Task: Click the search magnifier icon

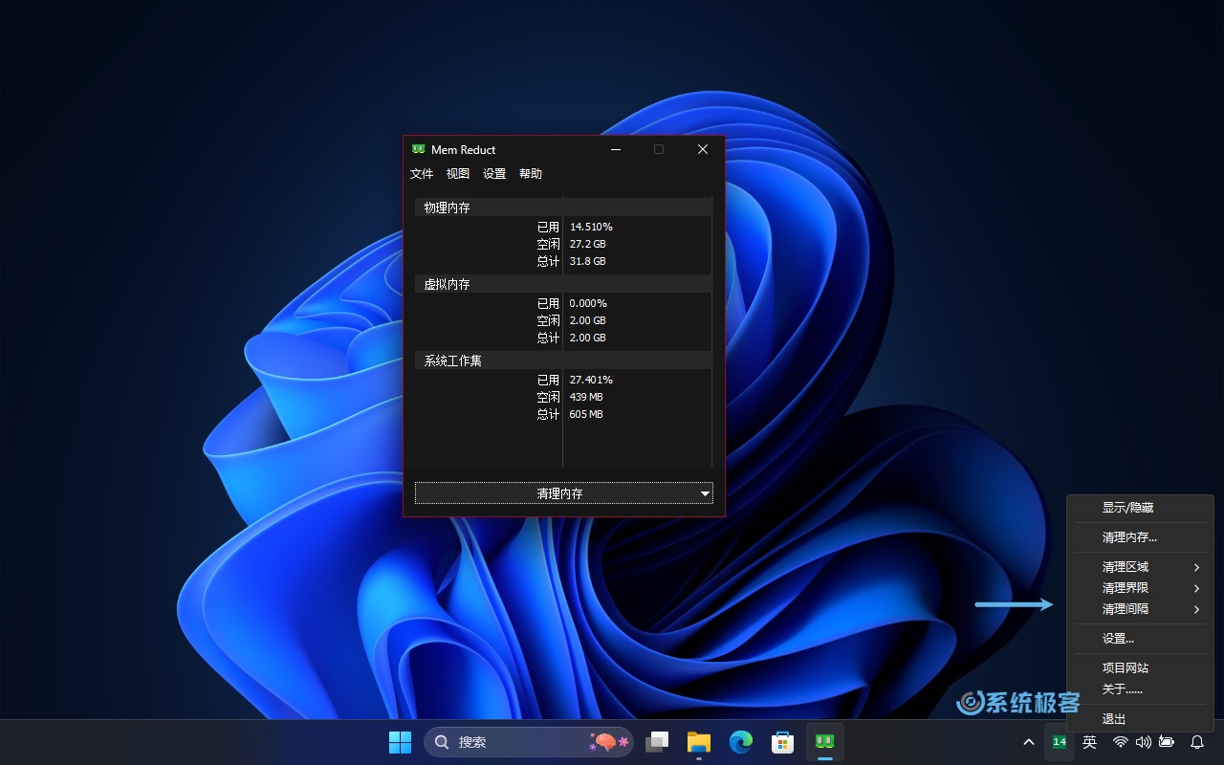Action: [x=442, y=742]
